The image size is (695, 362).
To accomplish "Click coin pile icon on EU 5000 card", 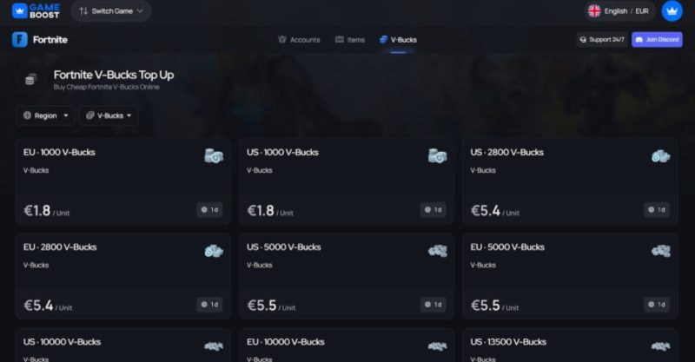I will click(661, 251).
